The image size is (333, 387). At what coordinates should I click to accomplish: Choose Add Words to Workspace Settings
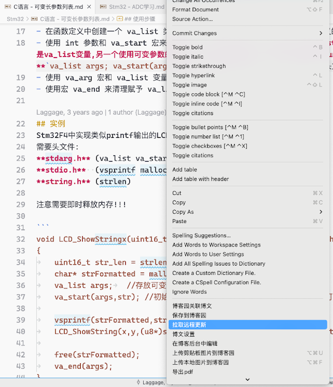(247, 245)
